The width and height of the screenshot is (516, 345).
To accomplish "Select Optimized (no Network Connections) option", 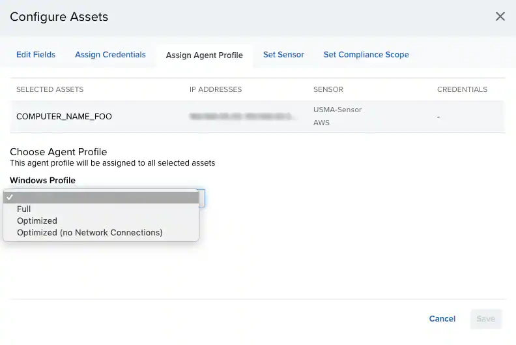I will click(90, 233).
